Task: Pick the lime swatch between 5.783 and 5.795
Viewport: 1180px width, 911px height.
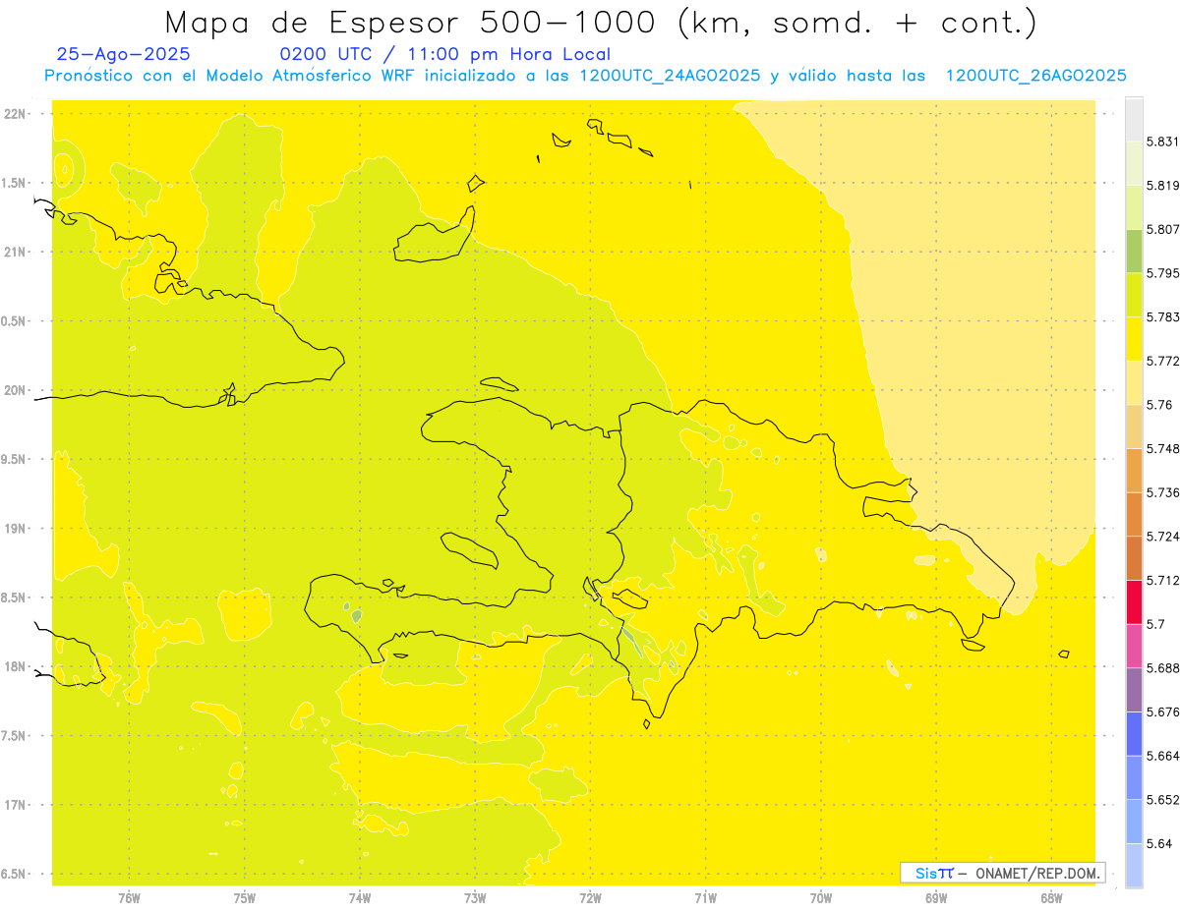Action: click(1134, 295)
